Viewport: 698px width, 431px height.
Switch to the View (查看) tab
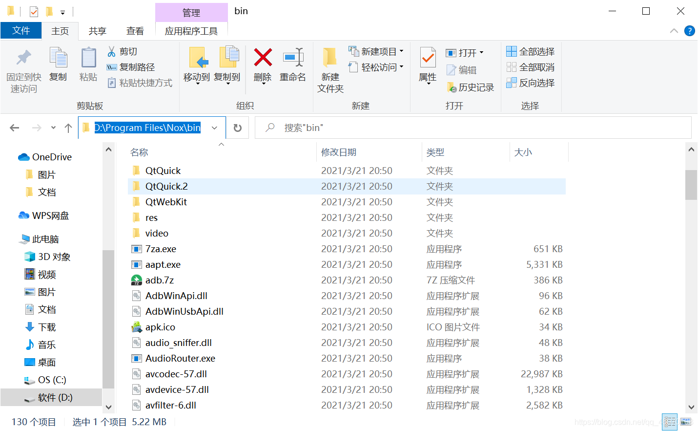[x=135, y=31]
